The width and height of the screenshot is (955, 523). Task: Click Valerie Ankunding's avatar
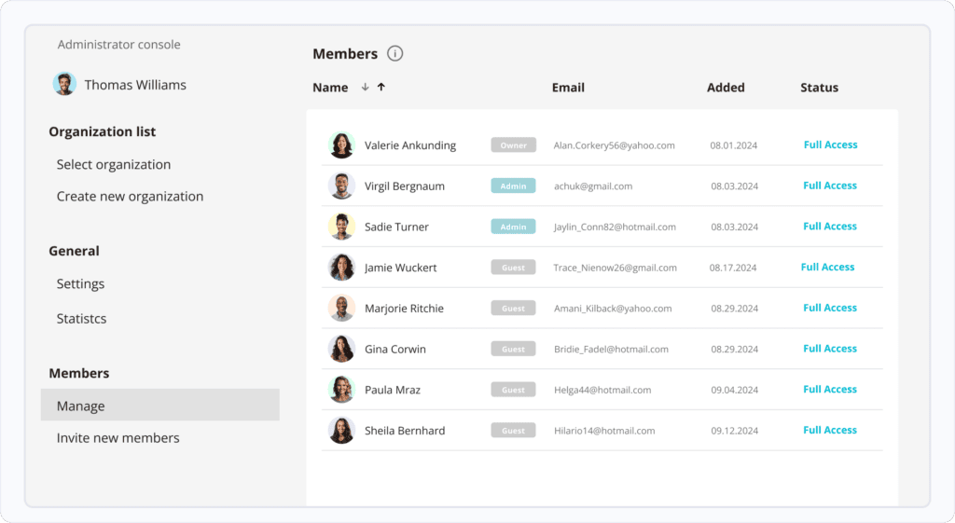click(341, 145)
